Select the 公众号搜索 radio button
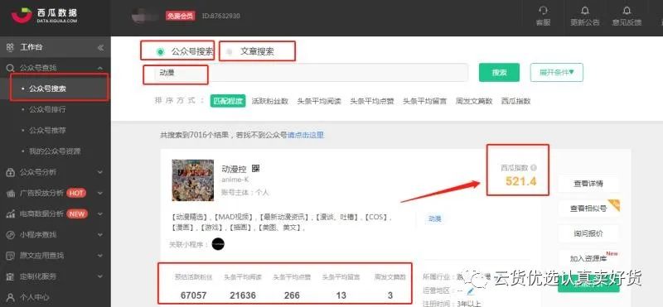This screenshot has height=307, width=663. tap(160, 52)
